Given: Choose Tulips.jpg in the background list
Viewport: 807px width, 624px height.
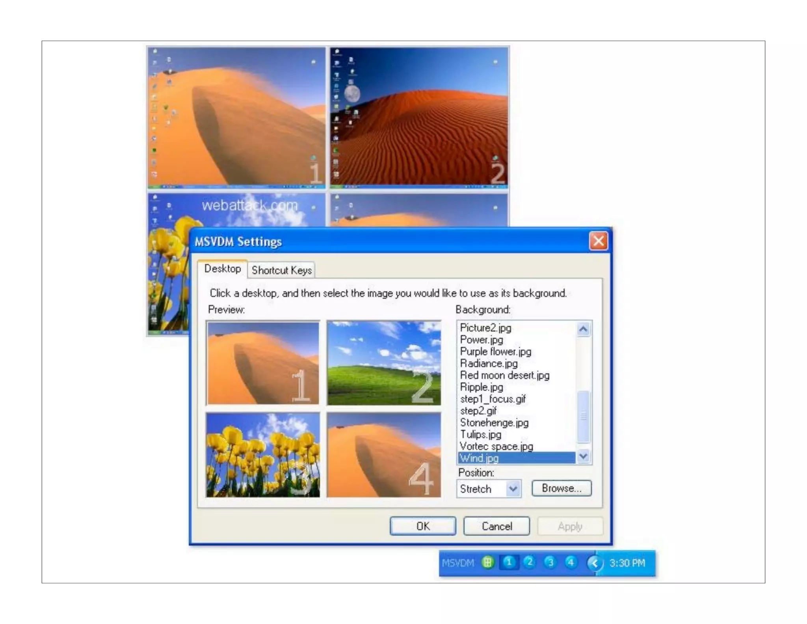Looking at the screenshot, I should (480, 434).
